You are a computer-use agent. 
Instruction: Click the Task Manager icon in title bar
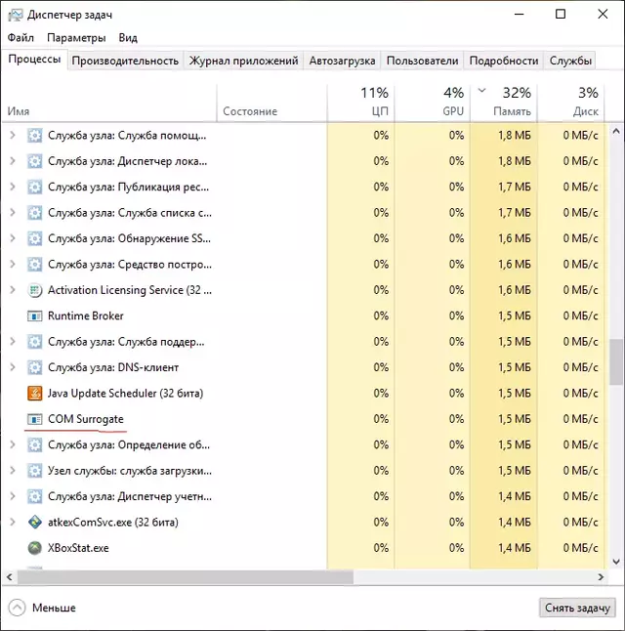[14, 14]
